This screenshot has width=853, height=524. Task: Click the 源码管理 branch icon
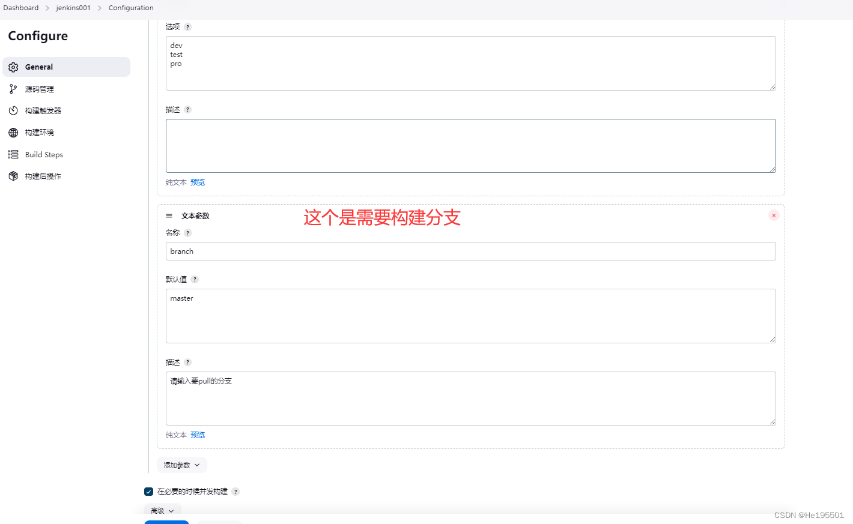(13, 89)
